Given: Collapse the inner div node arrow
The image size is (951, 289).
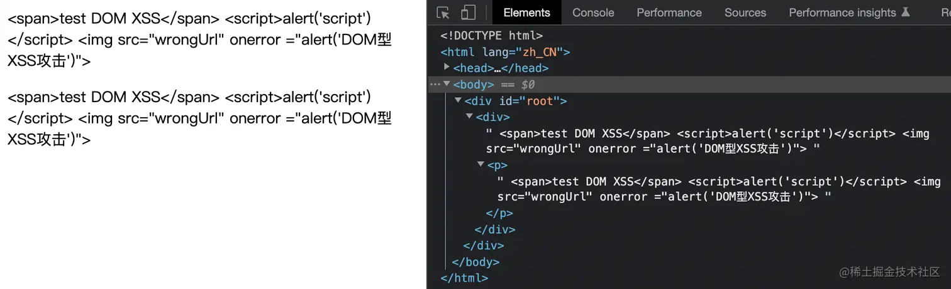Looking at the screenshot, I should pyautogui.click(x=470, y=117).
